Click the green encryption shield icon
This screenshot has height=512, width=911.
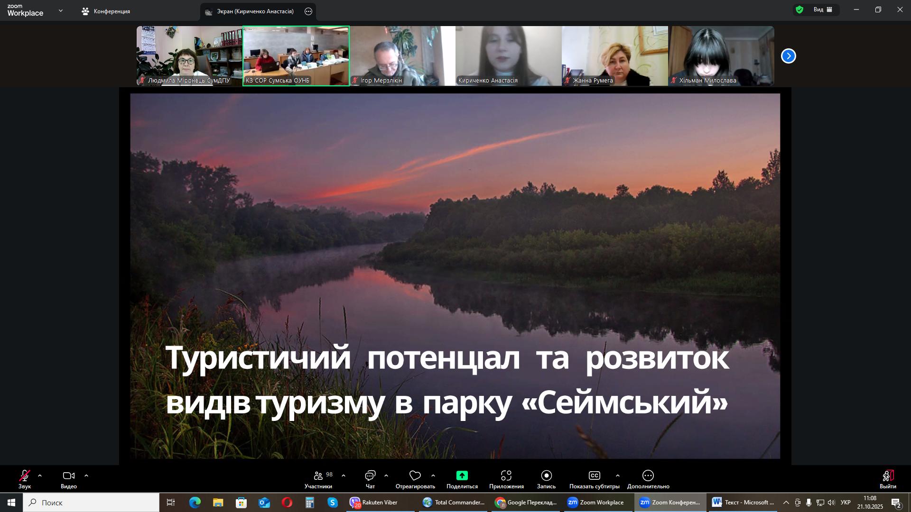pyautogui.click(x=799, y=9)
